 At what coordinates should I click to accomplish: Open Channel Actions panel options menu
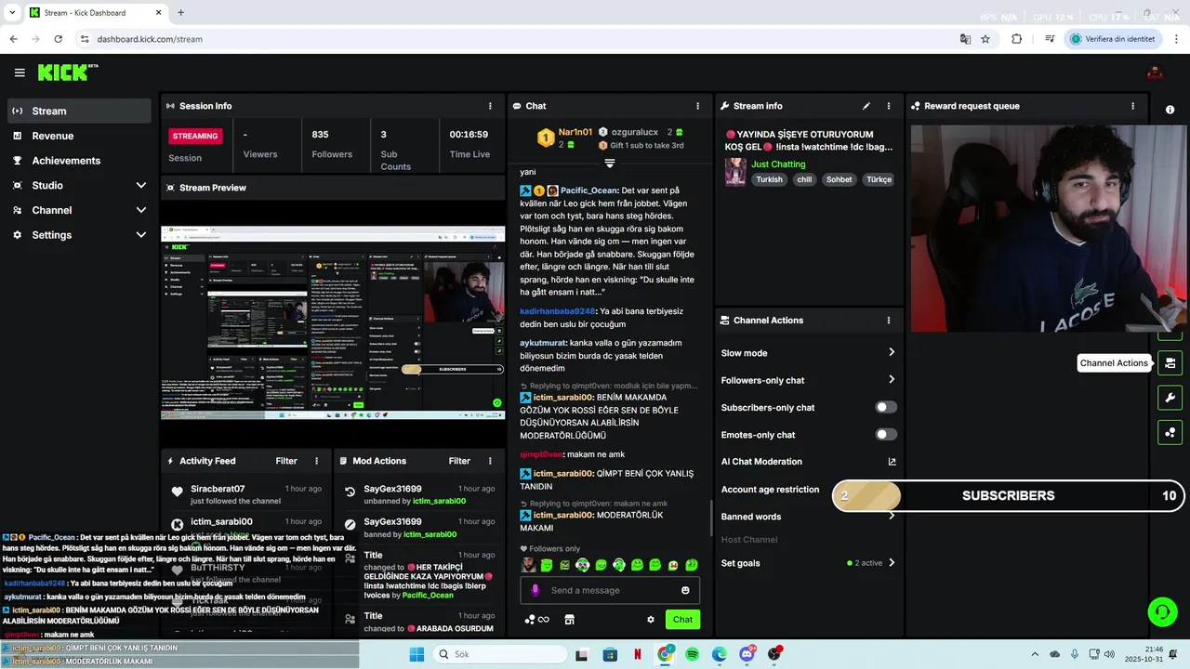(x=889, y=321)
